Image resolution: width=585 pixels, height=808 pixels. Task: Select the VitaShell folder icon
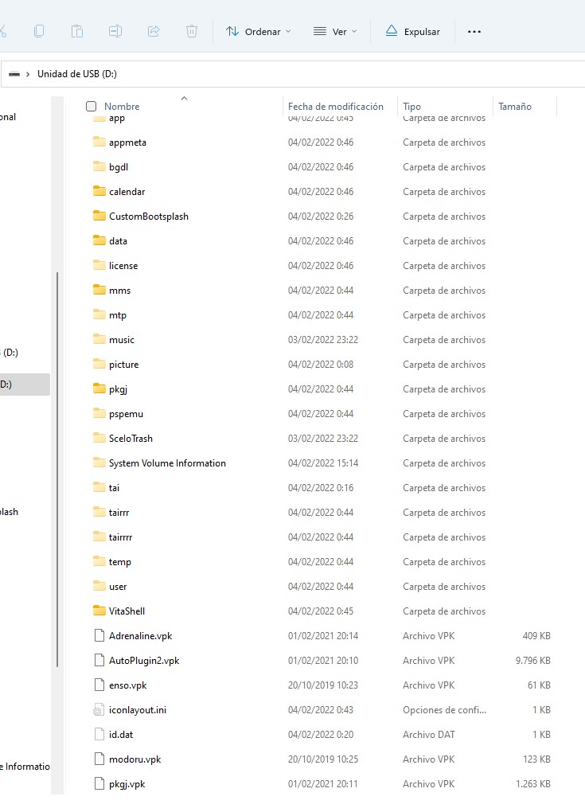pos(99,611)
